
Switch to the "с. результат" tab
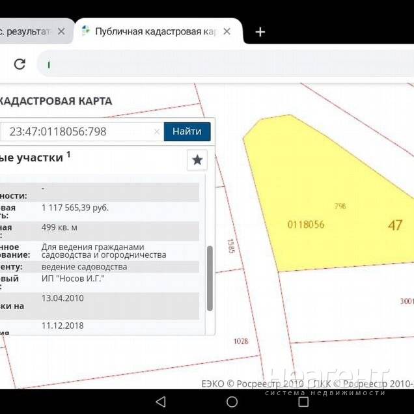26,31
